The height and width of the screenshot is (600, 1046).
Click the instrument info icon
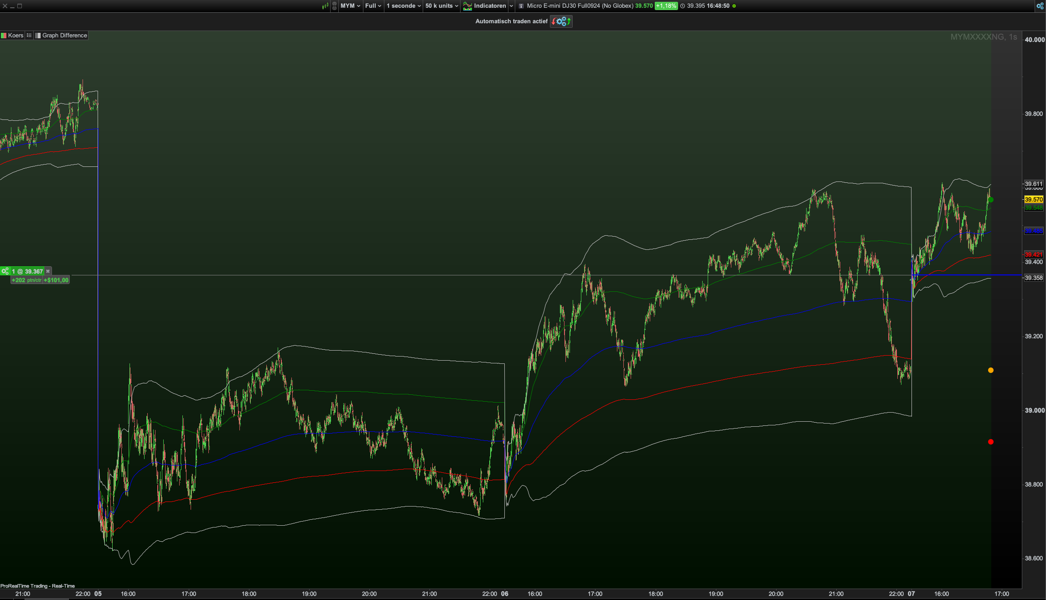(x=521, y=6)
